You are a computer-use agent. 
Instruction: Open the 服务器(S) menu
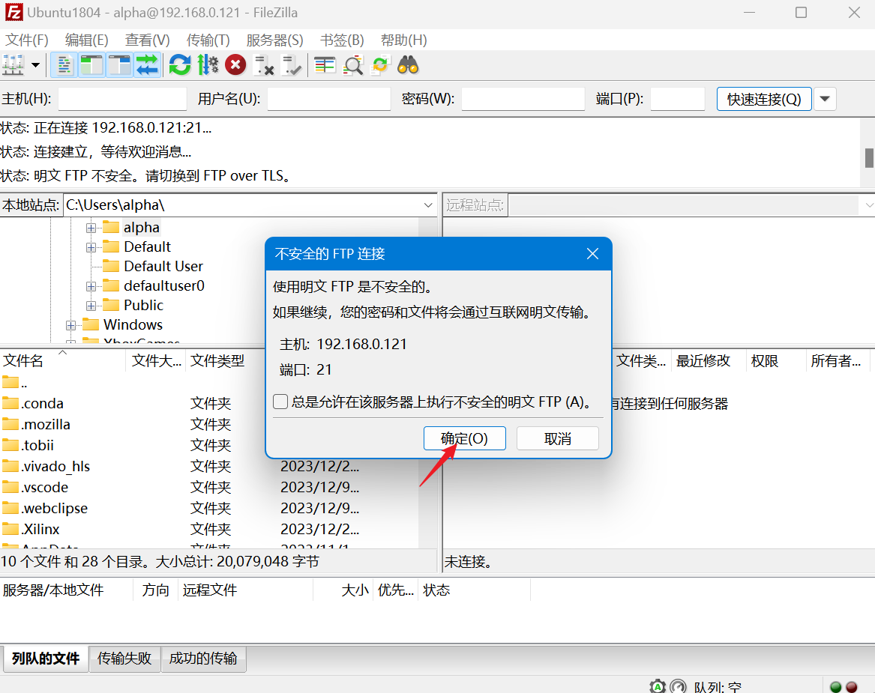point(274,40)
